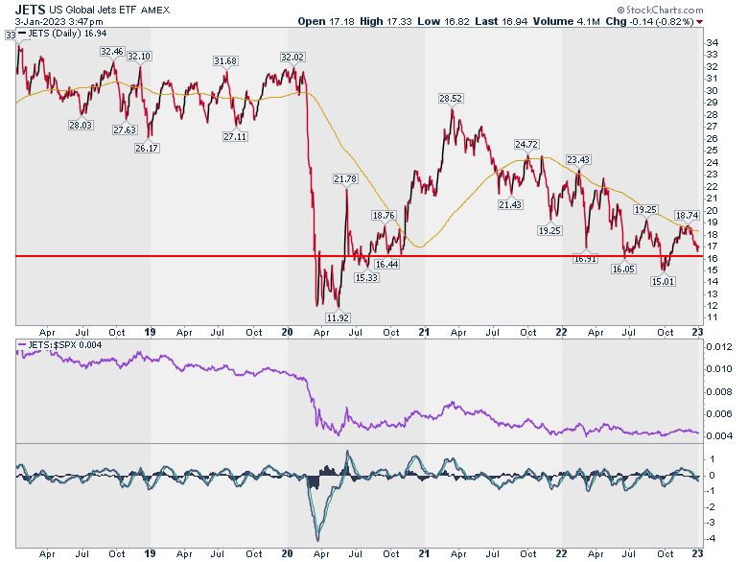The height and width of the screenshot is (562, 748).
Task: Click the 15.33 trough price label
Action: 366,278
